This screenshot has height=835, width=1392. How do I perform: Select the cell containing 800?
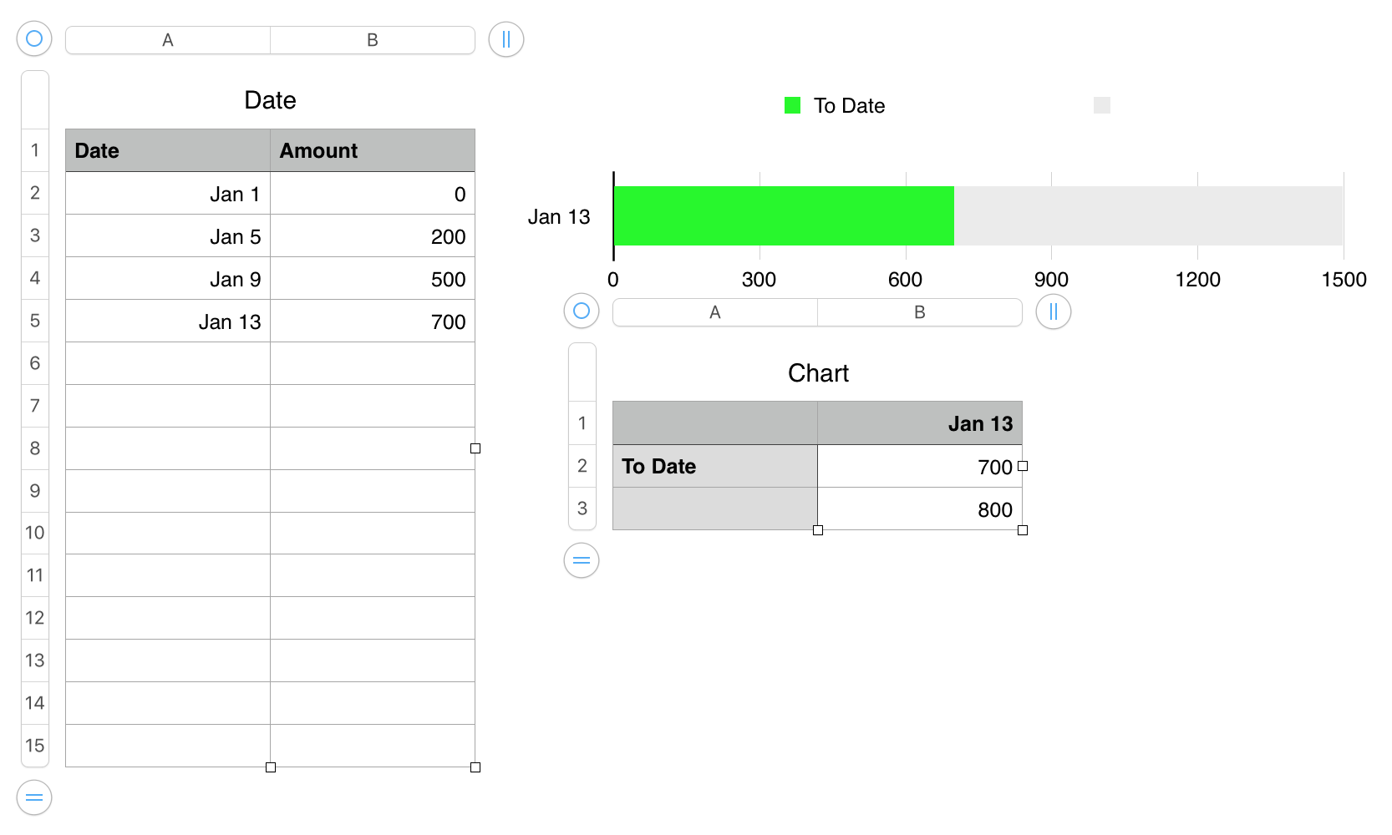pos(920,509)
